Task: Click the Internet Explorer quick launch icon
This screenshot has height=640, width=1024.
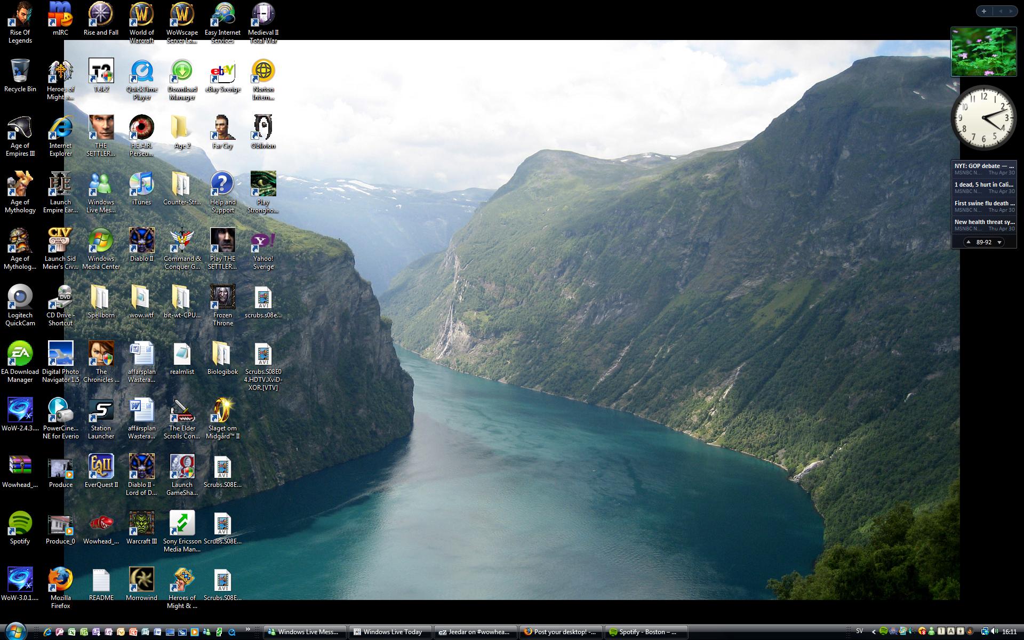Action: 47,632
